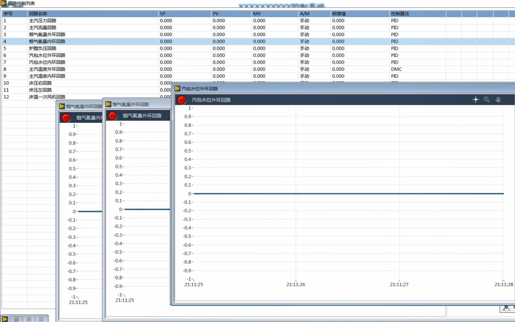Click the A/M column header
This screenshot has width=515, height=322.
click(x=314, y=14)
